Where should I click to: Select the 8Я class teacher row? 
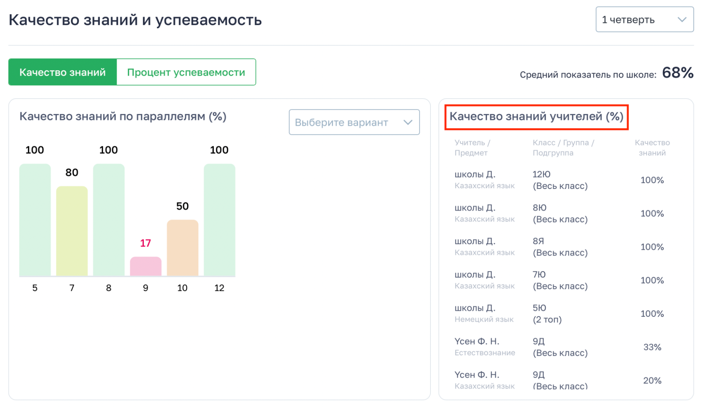[560, 247]
